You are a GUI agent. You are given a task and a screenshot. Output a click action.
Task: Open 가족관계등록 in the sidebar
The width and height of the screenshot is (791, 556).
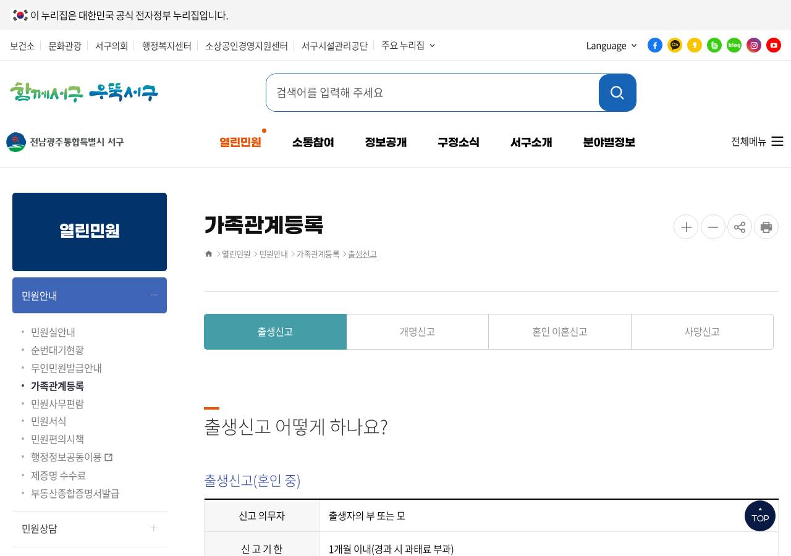point(57,385)
